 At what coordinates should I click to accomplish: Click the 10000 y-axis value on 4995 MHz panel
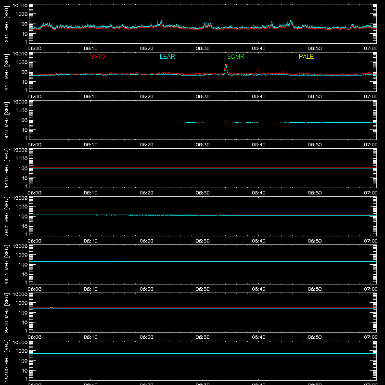(20, 246)
